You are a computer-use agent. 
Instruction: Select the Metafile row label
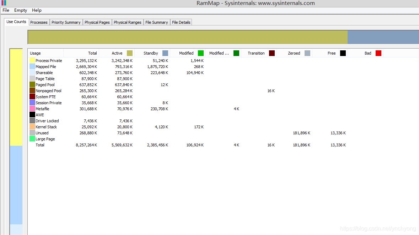pyautogui.click(x=42, y=109)
